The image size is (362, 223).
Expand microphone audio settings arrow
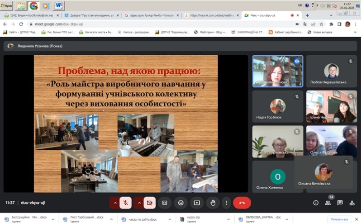[115, 203]
